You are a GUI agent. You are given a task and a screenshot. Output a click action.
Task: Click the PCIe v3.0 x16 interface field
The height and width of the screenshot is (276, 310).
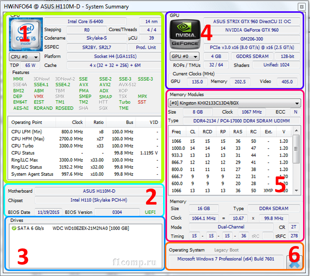pos(252,47)
